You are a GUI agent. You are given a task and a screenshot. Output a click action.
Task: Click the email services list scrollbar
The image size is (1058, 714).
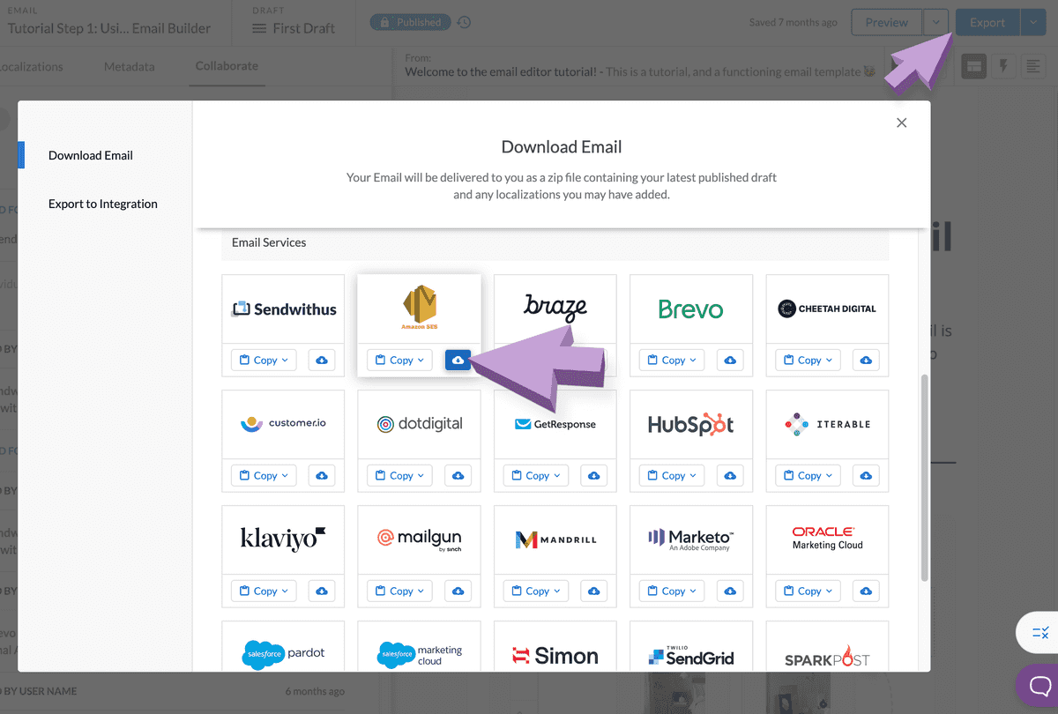[924, 477]
